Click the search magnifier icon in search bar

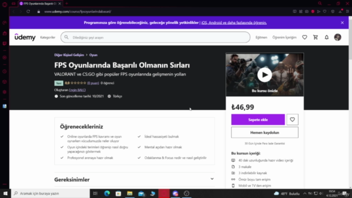click(67, 37)
